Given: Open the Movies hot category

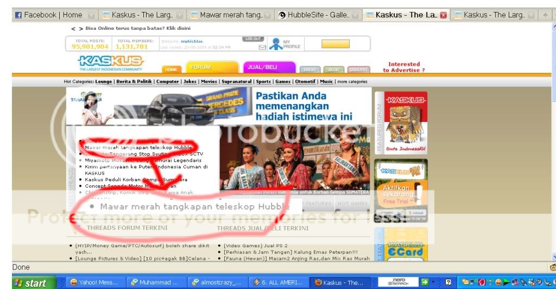Looking at the screenshot, I should [x=209, y=81].
